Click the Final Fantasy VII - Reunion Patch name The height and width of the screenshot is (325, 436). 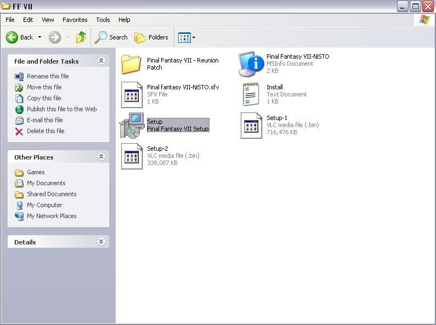coord(183,64)
